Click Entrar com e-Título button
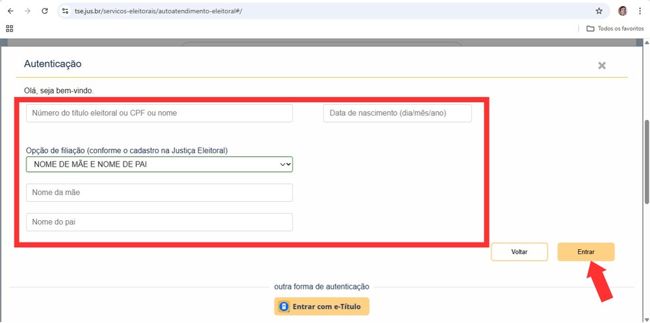Screen dimensions: 650x323 coord(322,307)
